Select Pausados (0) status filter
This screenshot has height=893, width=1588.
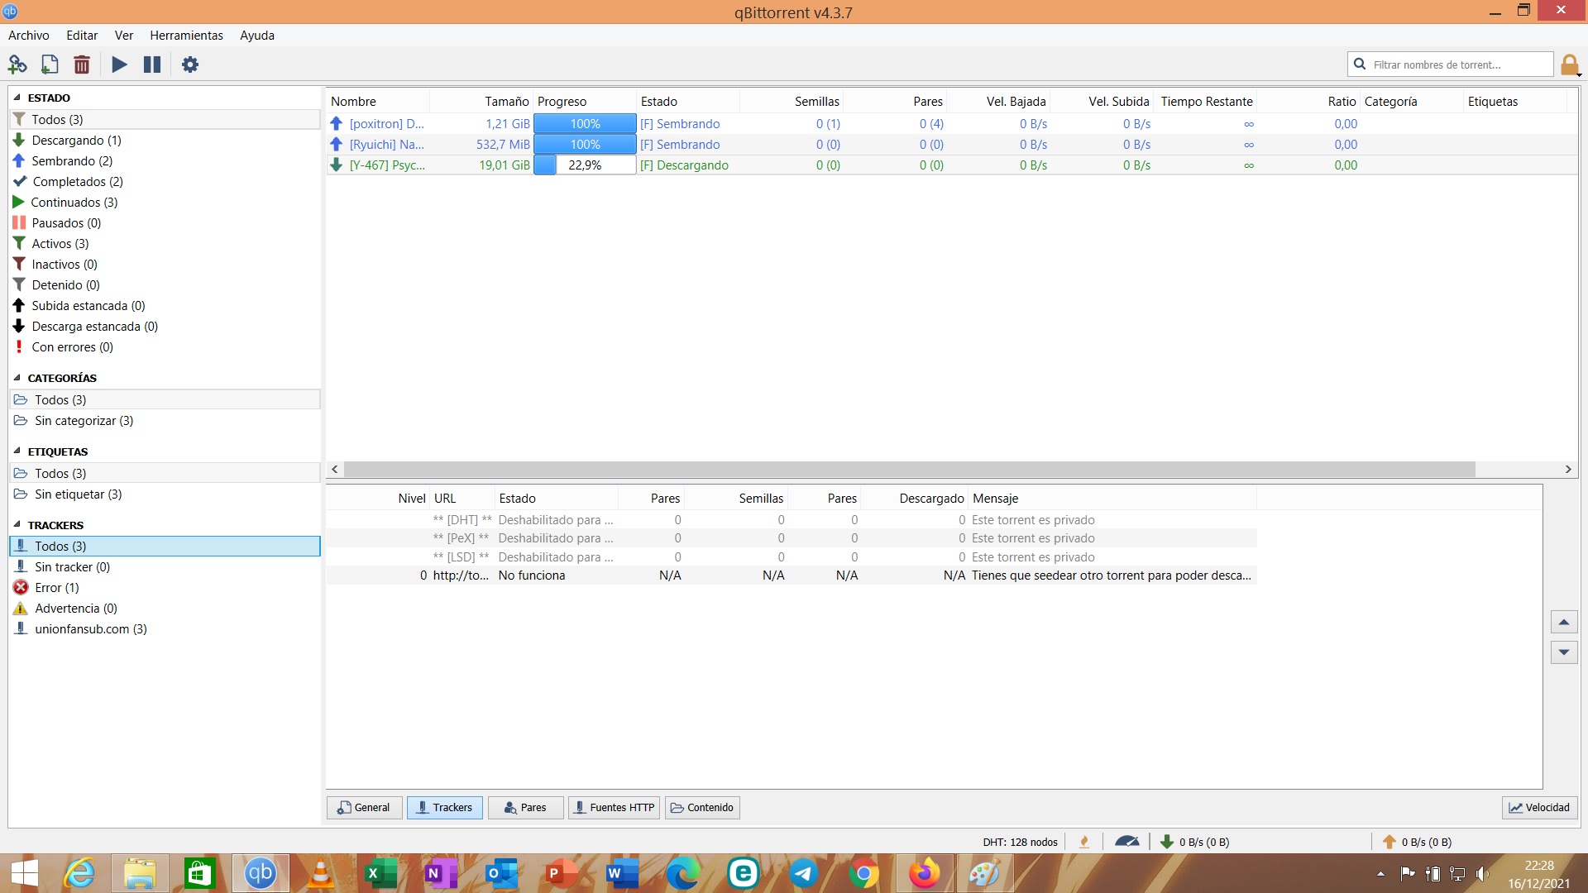pyautogui.click(x=66, y=223)
